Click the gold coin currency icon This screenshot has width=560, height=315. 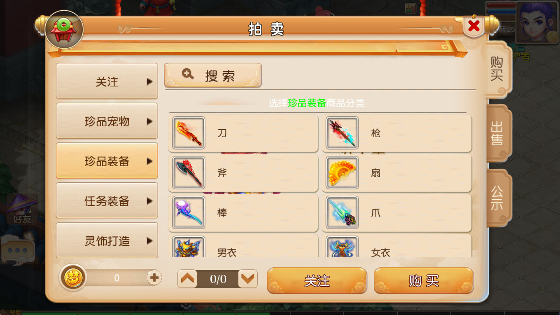(x=73, y=278)
